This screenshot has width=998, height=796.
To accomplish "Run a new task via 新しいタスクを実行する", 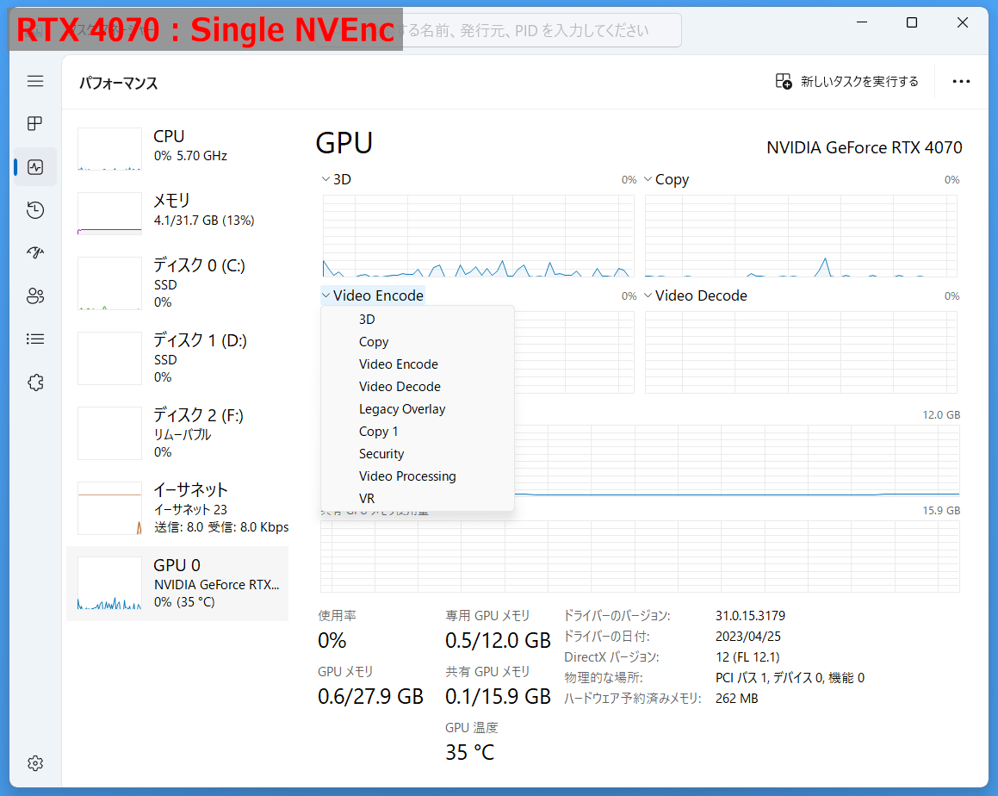I will (859, 82).
